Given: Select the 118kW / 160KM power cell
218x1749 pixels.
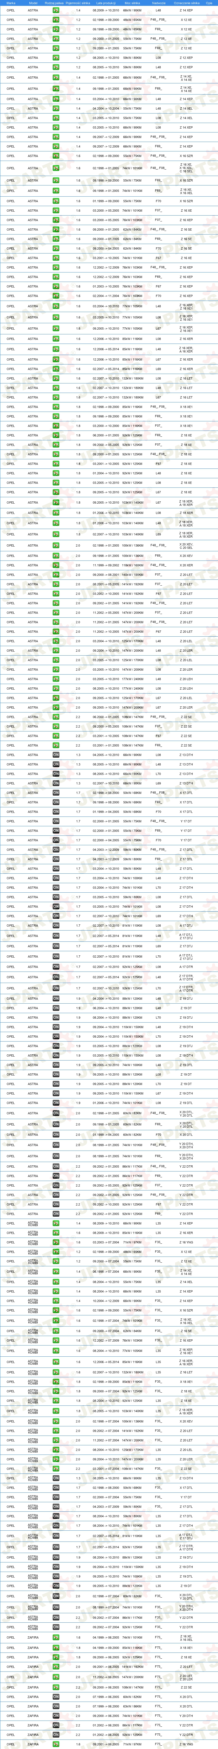Looking at the screenshot, I should point(132,565).
